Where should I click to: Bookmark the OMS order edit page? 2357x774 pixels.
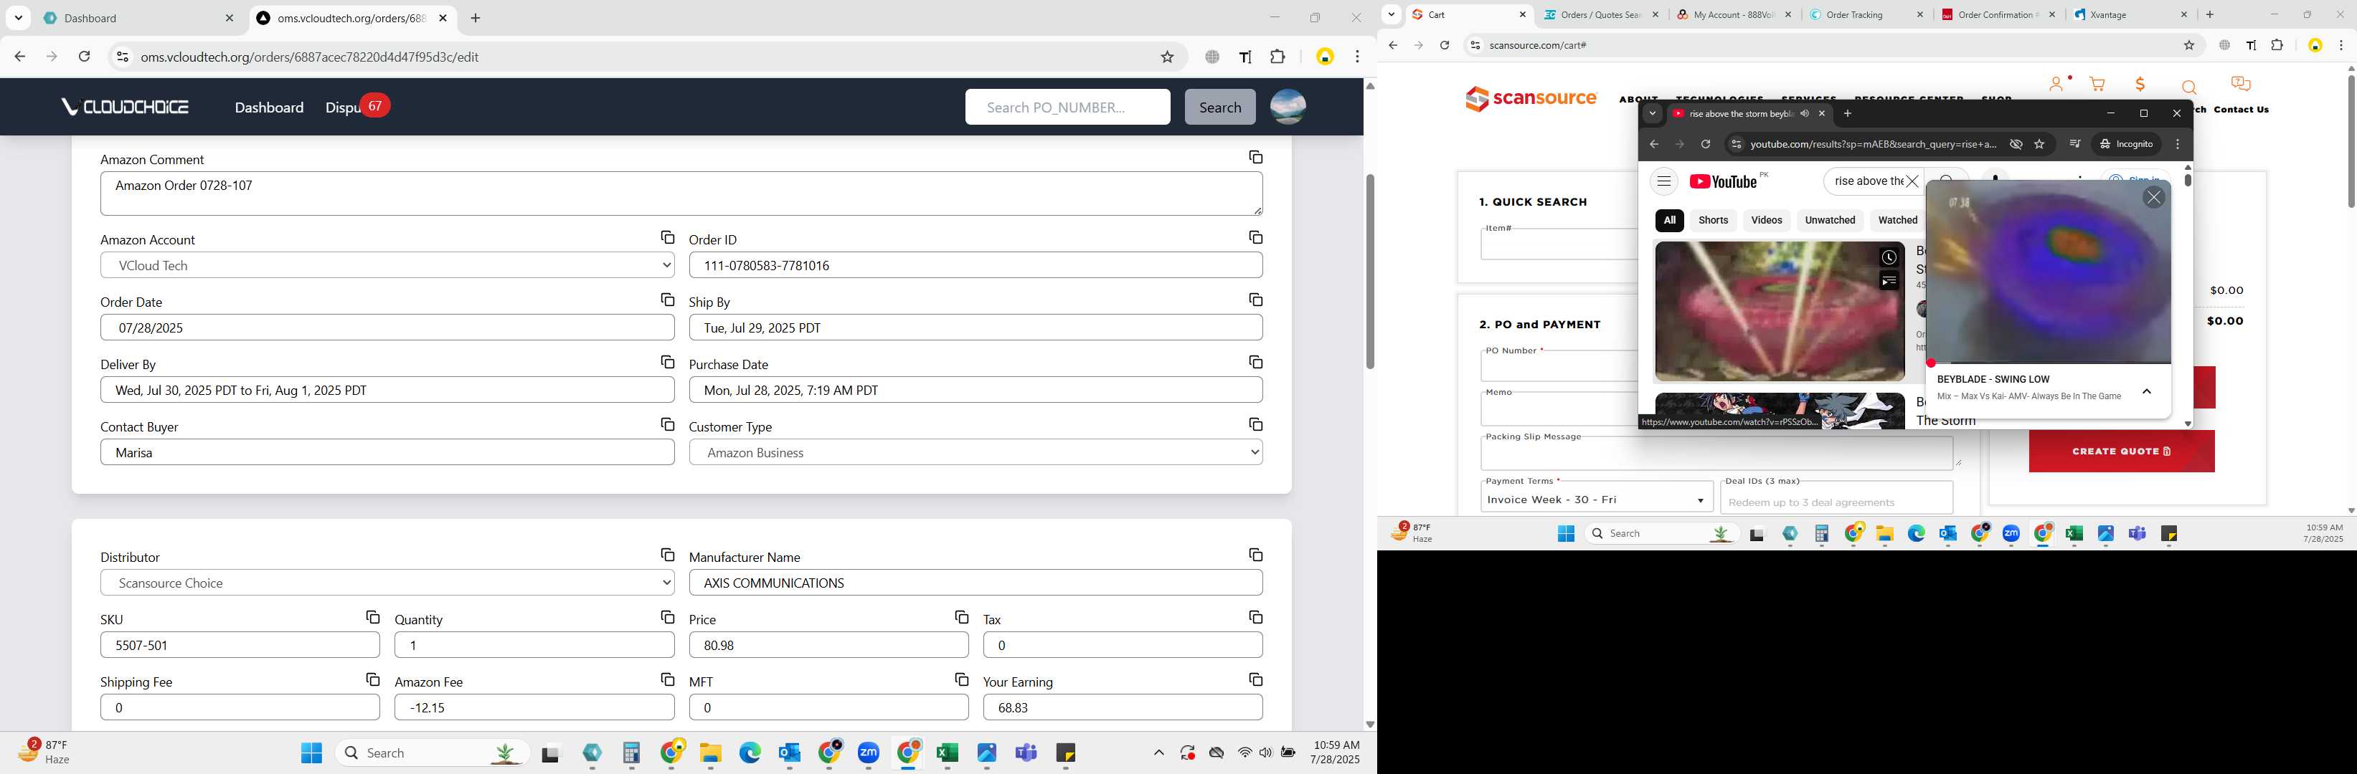[1166, 57]
